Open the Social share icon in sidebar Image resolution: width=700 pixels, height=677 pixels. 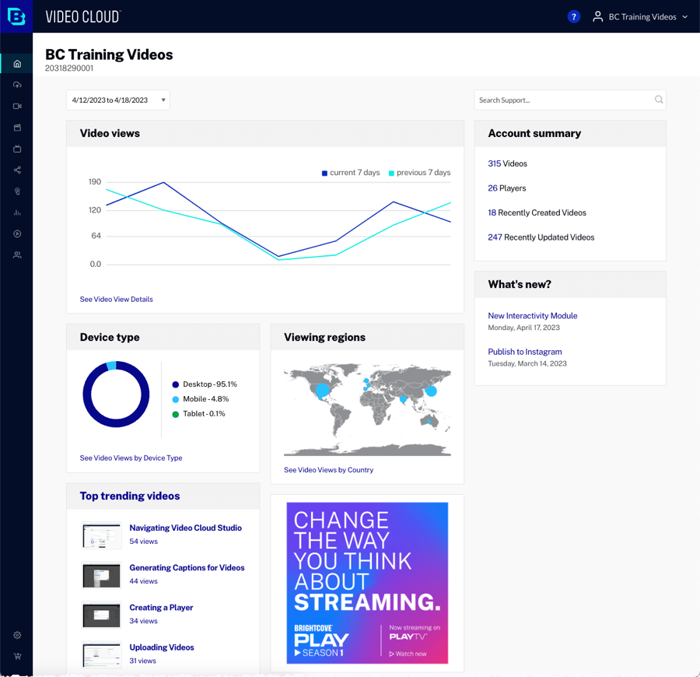point(17,170)
